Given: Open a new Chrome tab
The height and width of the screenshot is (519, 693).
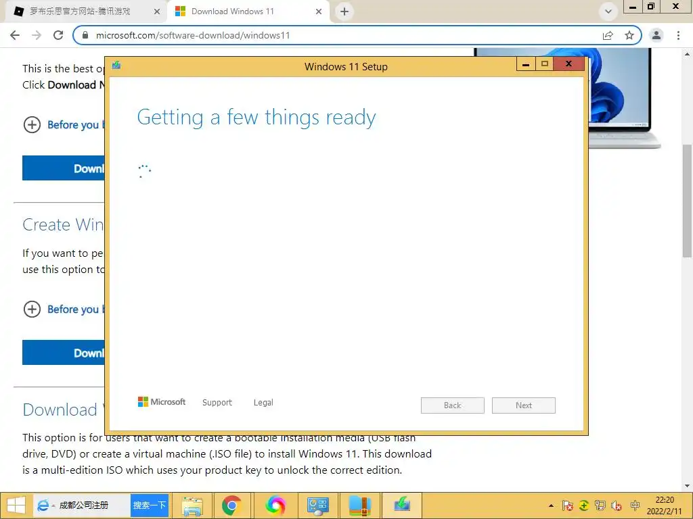Looking at the screenshot, I should [x=344, y=11].
